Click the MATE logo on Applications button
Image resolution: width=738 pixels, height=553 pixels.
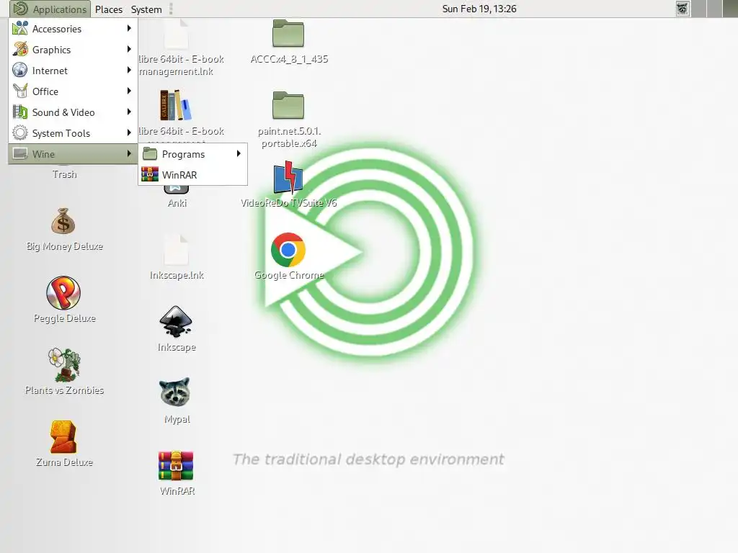pyautogui.click(x=21, y=9)
